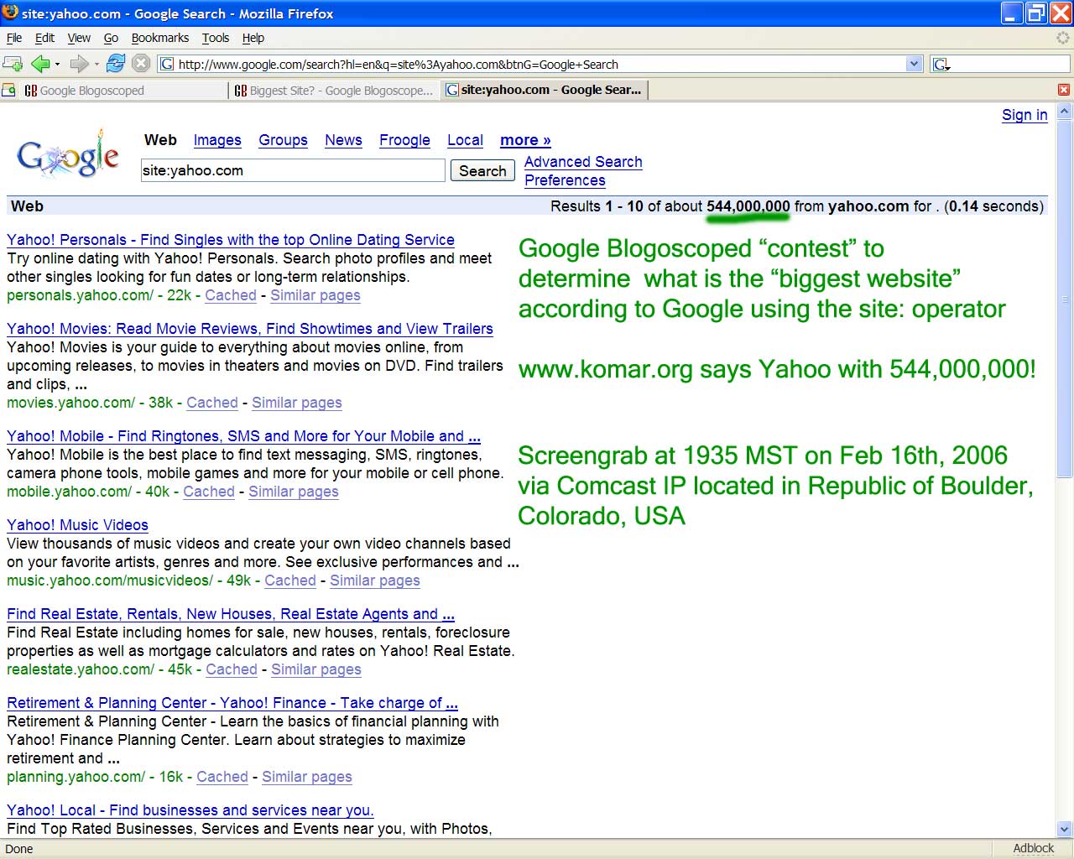Switch to the Google Blogoscoped tab
The height and width of the screenshot is (859, 1074).
[x=124, y=90]
